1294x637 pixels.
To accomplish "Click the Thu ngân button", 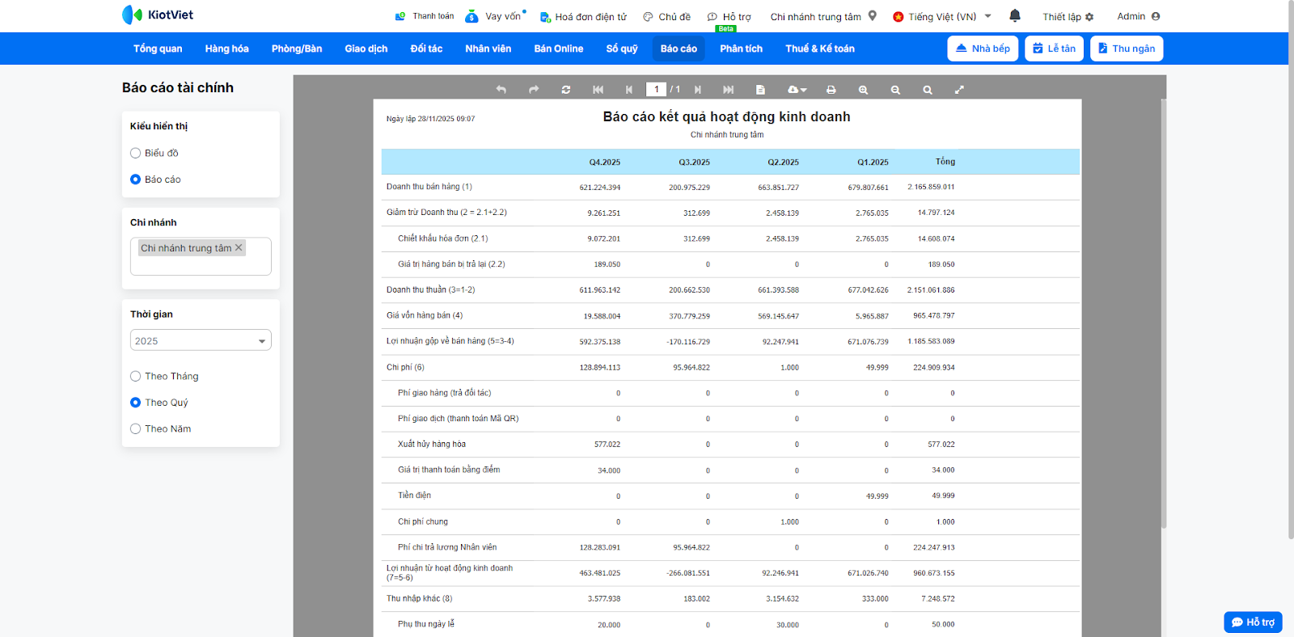I will (x=1127, y=49).
